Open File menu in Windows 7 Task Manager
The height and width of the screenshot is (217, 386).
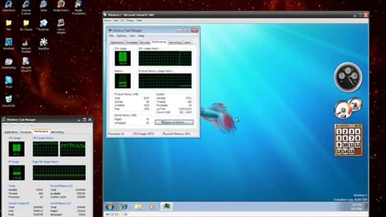pyautogui.click(x=111, y=36)
